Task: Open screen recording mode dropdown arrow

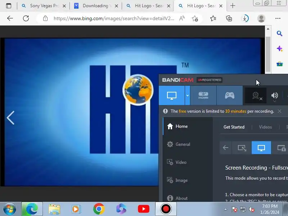Action: click(188, 95)
